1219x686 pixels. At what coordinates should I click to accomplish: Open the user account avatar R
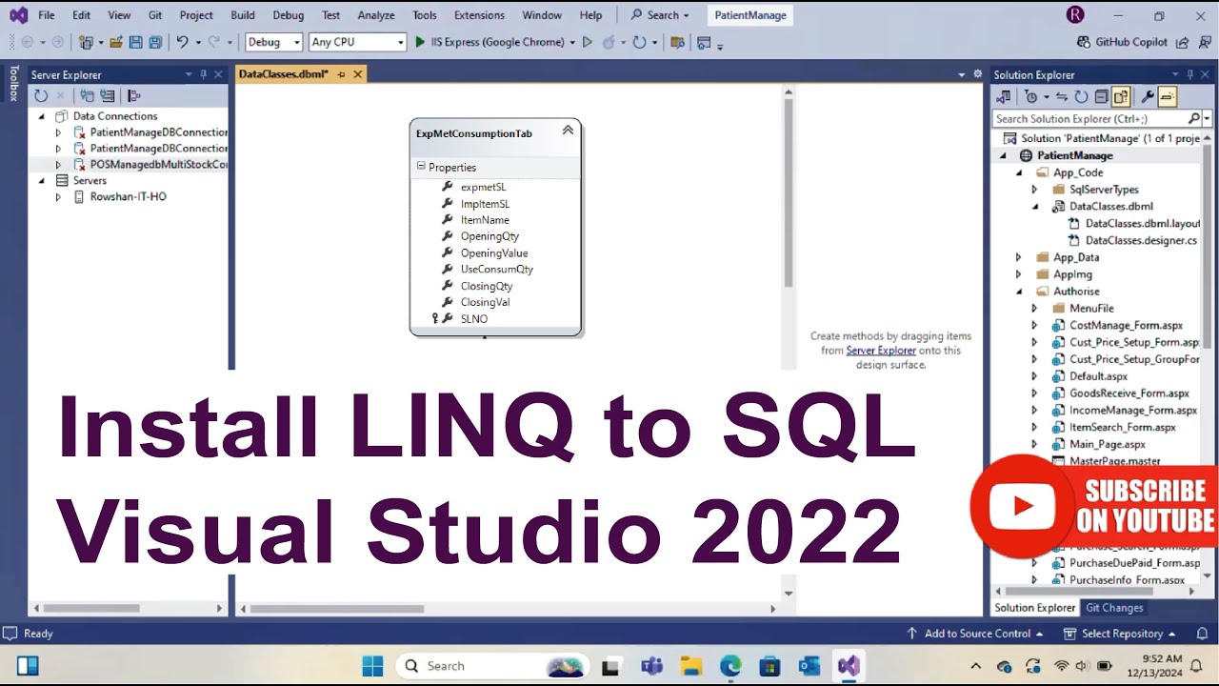1075,14
